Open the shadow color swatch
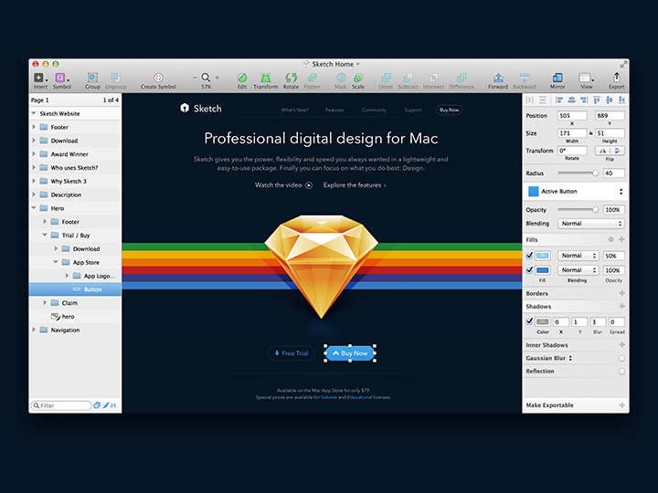This screenshot has height=493, width=658. coord(543,321)
